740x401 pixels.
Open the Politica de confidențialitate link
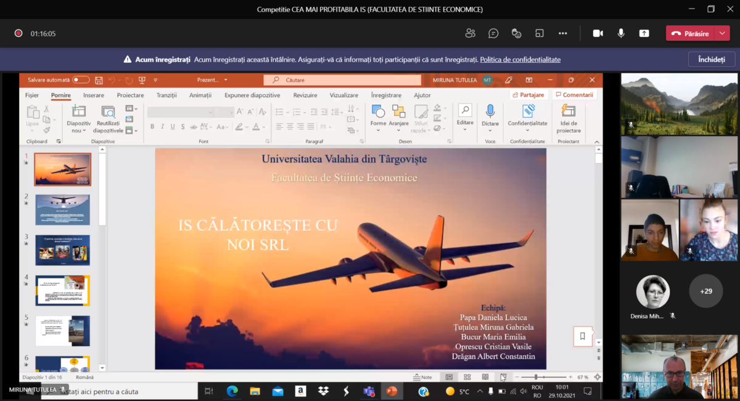(520, 60)
